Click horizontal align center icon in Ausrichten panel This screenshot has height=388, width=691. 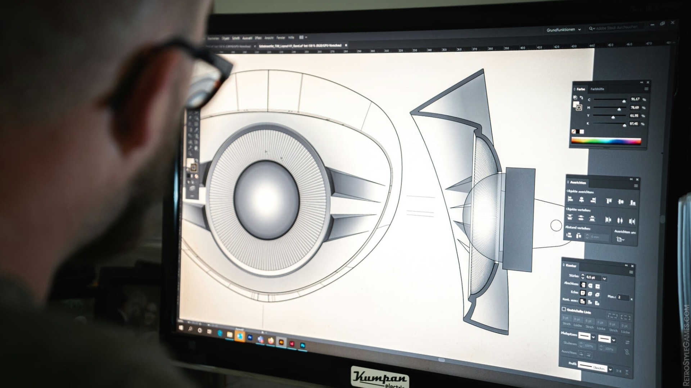[581, 200]
